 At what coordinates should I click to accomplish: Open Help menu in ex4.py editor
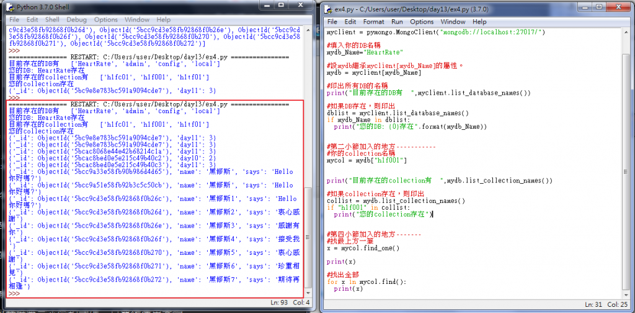479,22
